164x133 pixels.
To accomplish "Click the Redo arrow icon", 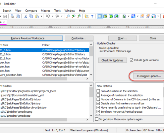I will click(57, 16).
